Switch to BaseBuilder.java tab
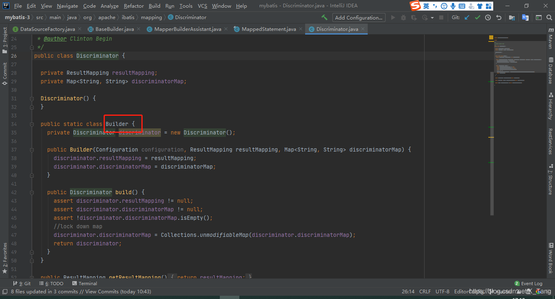555x299 pixels. pyautogui.click(x=115, y=29)
